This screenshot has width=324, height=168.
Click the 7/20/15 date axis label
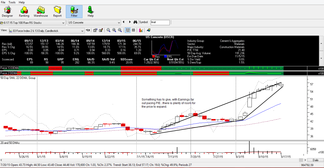coord(195,157)
